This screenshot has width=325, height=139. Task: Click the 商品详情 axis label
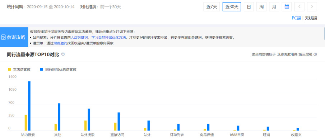pos(207,135)
